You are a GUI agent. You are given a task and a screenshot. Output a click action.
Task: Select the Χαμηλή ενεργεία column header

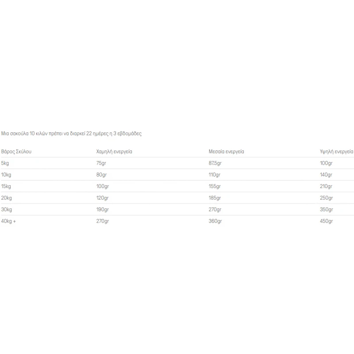point(114,151)
